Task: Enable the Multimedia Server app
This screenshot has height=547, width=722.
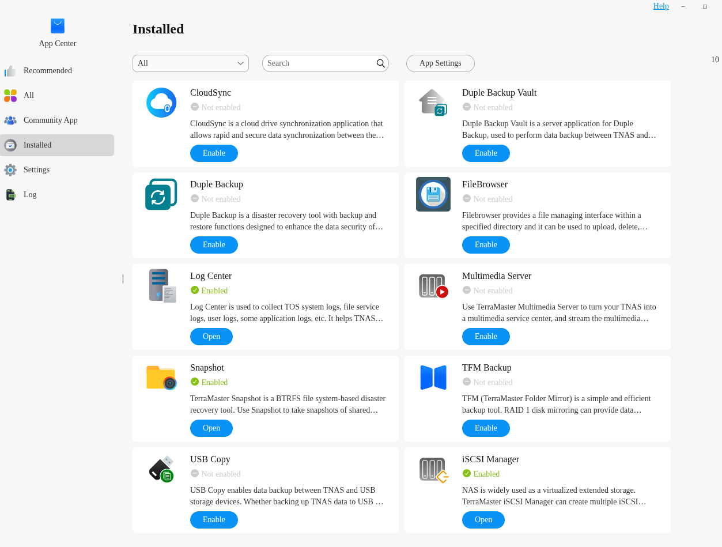Action: (486, 337)
